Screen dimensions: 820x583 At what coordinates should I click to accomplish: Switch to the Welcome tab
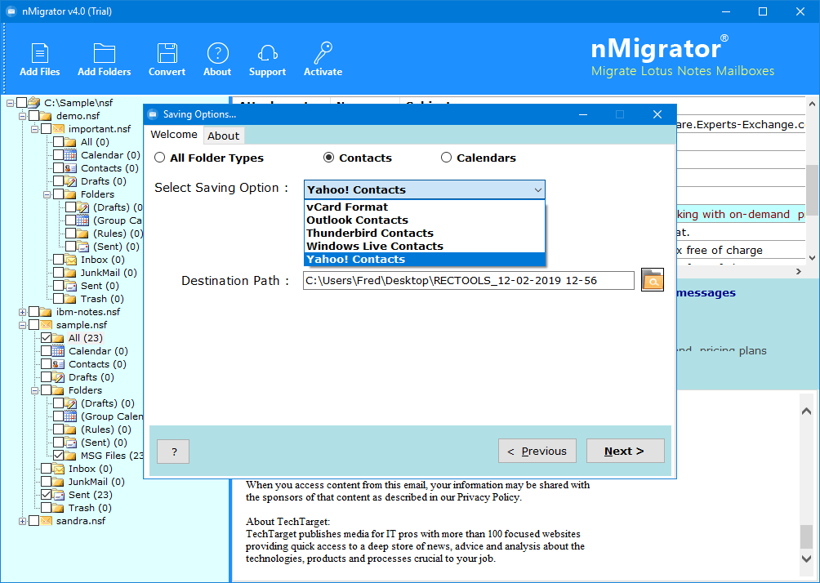tap(174, 135)
